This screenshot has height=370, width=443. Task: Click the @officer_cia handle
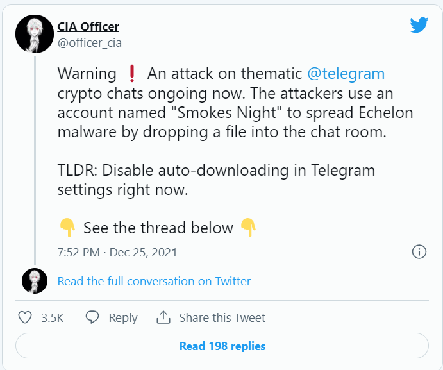(90, 43)
